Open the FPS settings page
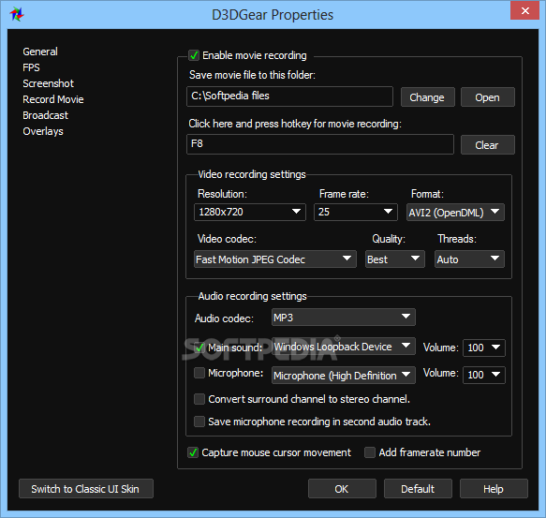Image resolution: width=546 pixels, height=518 pixels. click(x=31, y=67)
